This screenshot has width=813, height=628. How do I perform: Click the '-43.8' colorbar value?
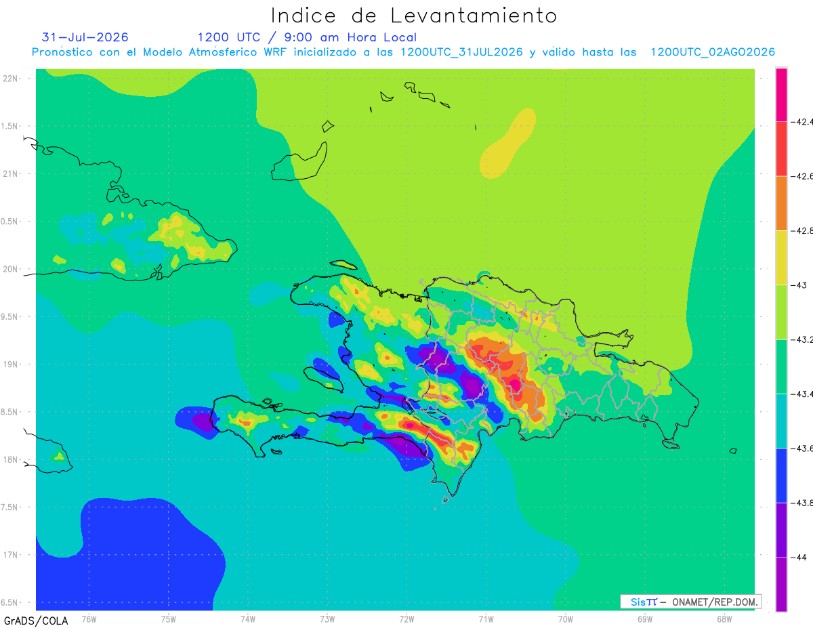pyautogui.click(x=802, y=503)
